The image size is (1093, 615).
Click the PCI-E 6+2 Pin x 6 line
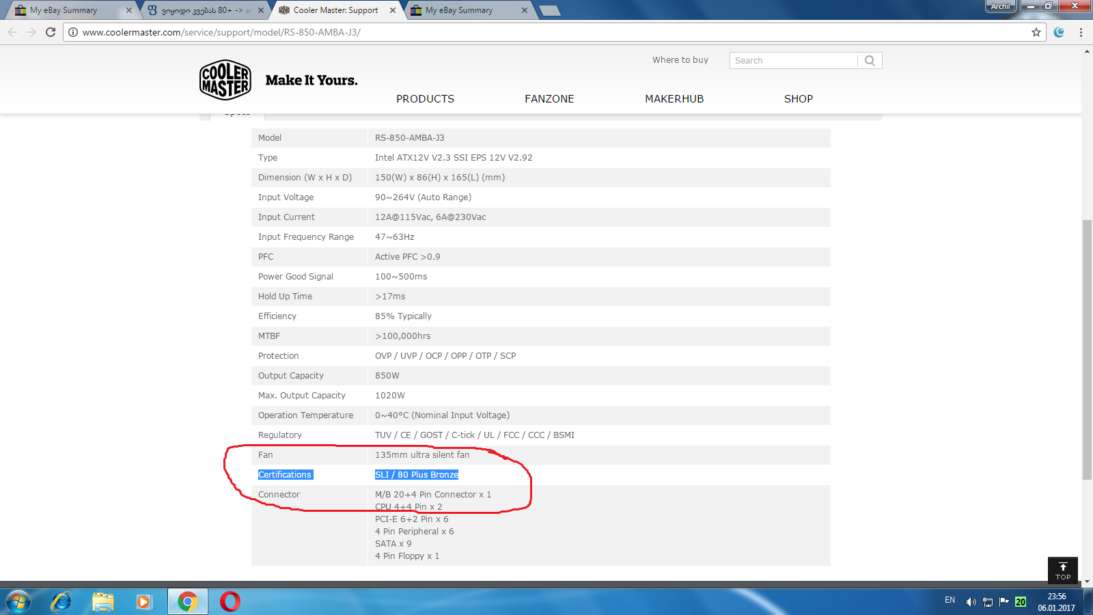pyautogui.click(x=411, y=519)
